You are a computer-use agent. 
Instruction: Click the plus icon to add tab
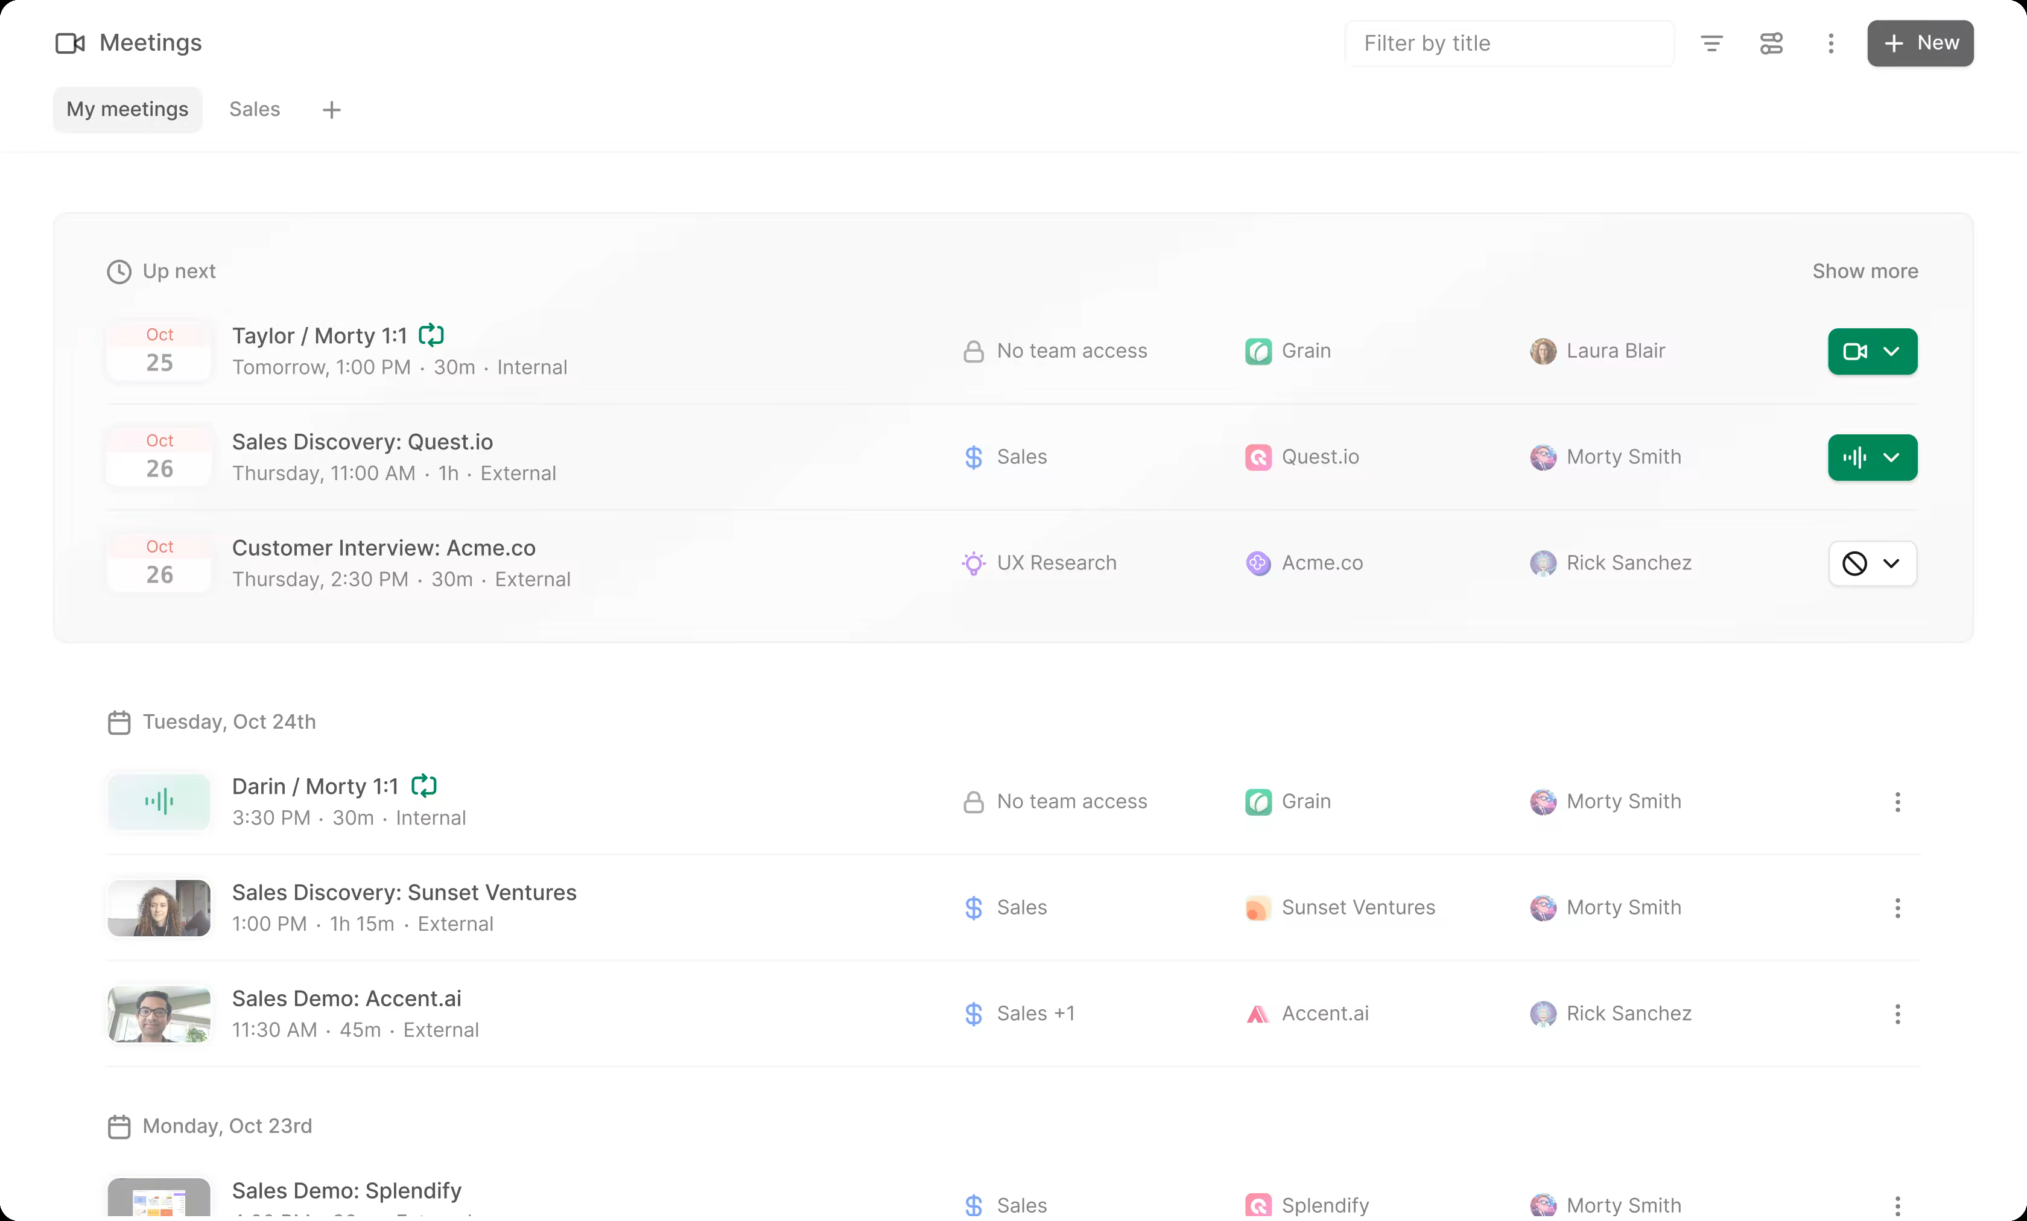tap(332, 110)
